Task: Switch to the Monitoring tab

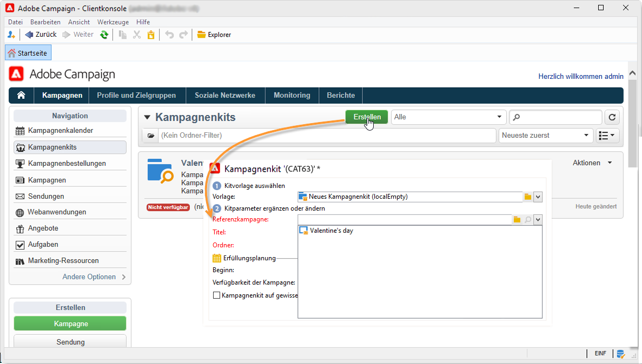Action: point(292,95)
